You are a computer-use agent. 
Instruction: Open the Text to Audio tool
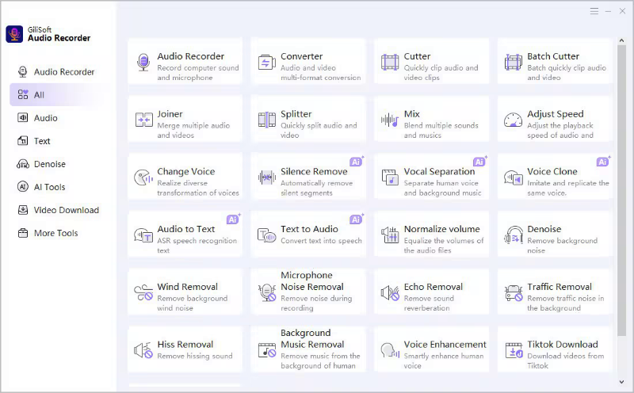(309, 229)
